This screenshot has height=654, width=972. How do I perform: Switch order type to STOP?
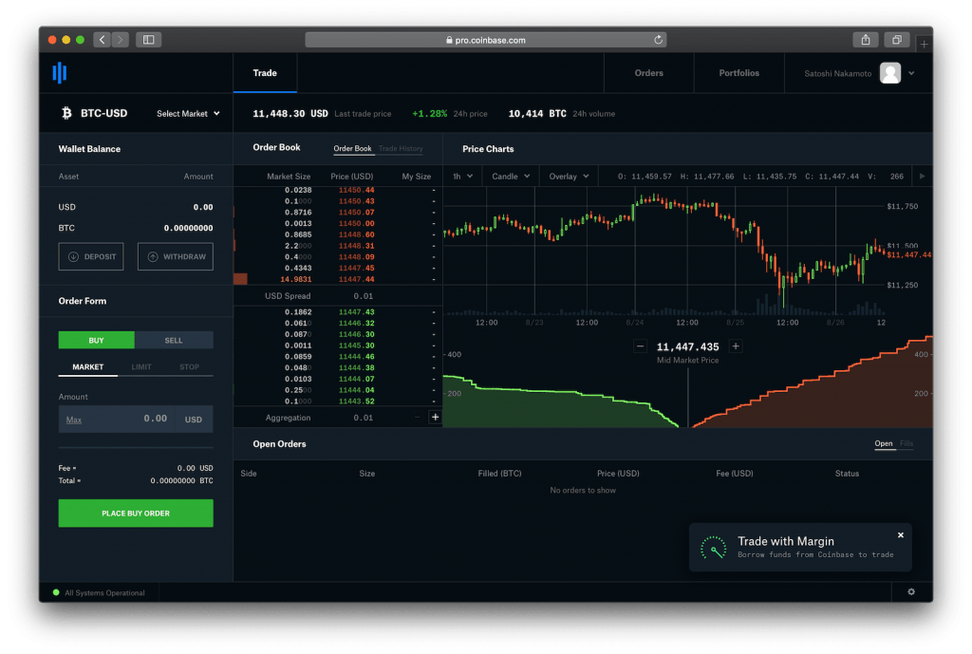(x=189, y=366)
